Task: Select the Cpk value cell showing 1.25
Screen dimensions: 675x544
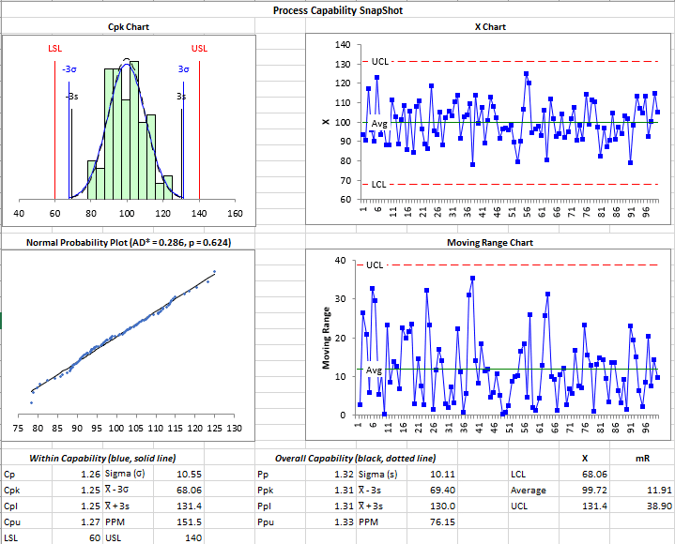Action: coord(77,490)
